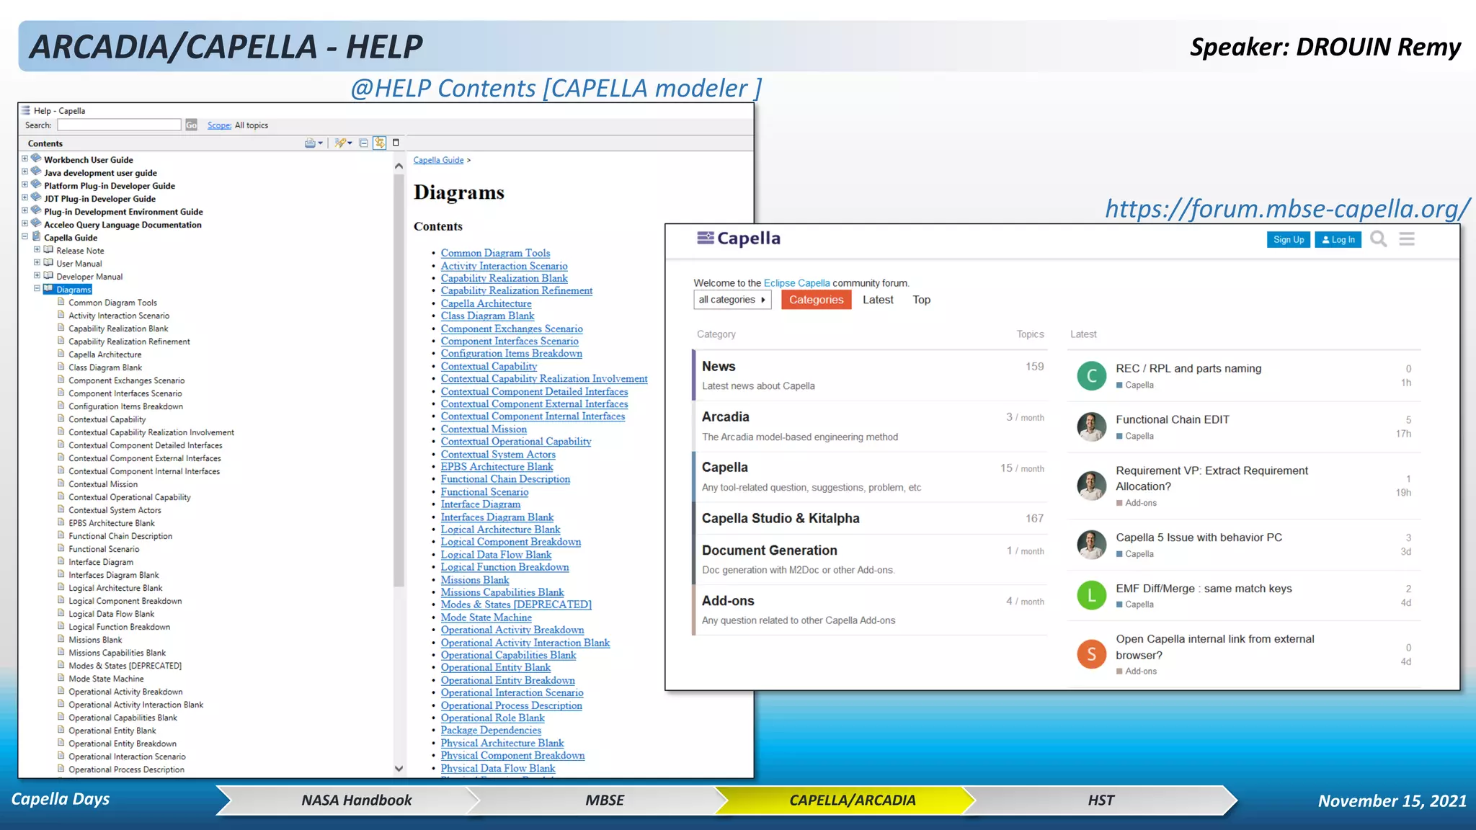Click the Contents tree scrollbar down arrow
1476x830 pixels.
click(x=399, y=769)
